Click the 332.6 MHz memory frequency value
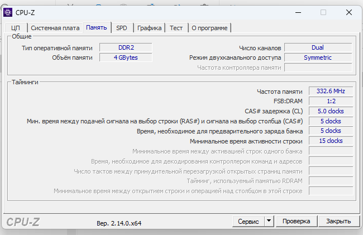 point(331,91)
